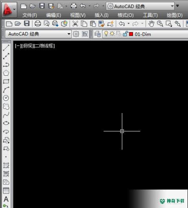The image size is (188, 208).
Task: Select the Line tool in draw toolbar
Action: pos(6,48)
